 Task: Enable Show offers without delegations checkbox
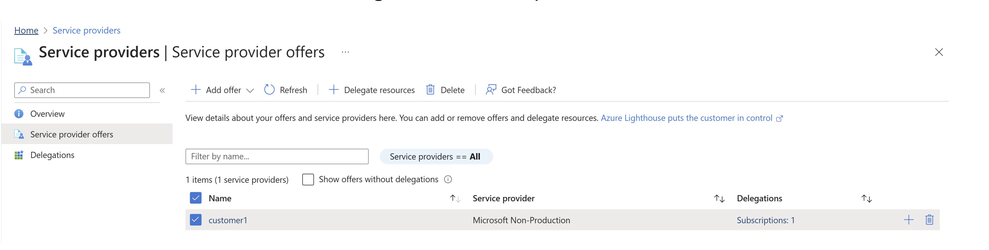308,179
